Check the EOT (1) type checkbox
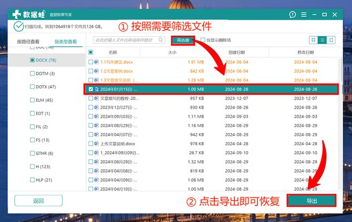The height and width of the screenshot is (222, 352). tap(33, 113)
